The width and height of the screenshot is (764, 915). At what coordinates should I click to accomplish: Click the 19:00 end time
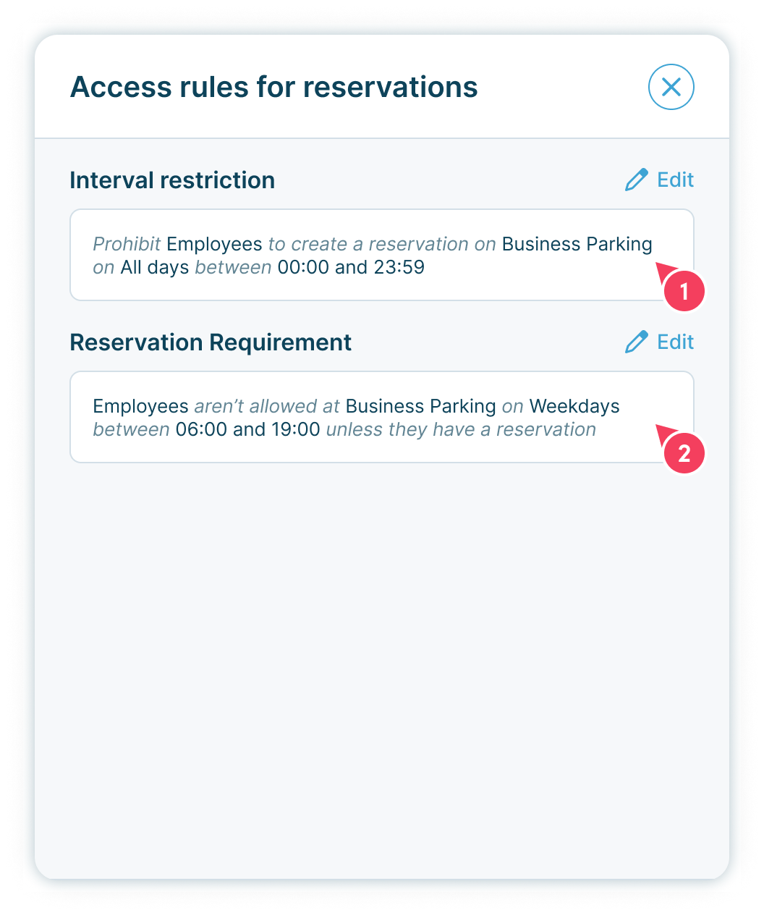coord(295,429)
